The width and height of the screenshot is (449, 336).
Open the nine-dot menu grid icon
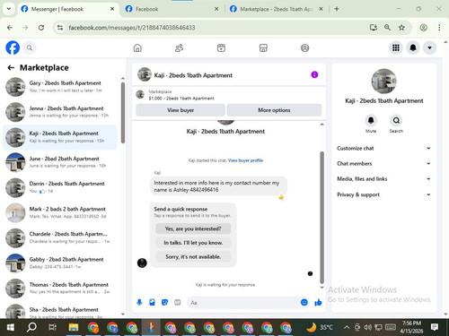(396, 47)
